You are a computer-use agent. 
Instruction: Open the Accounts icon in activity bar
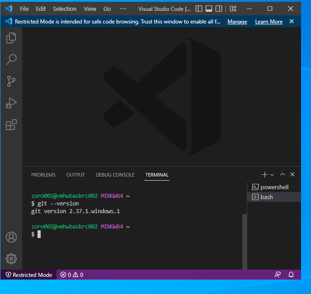[11, 237]
